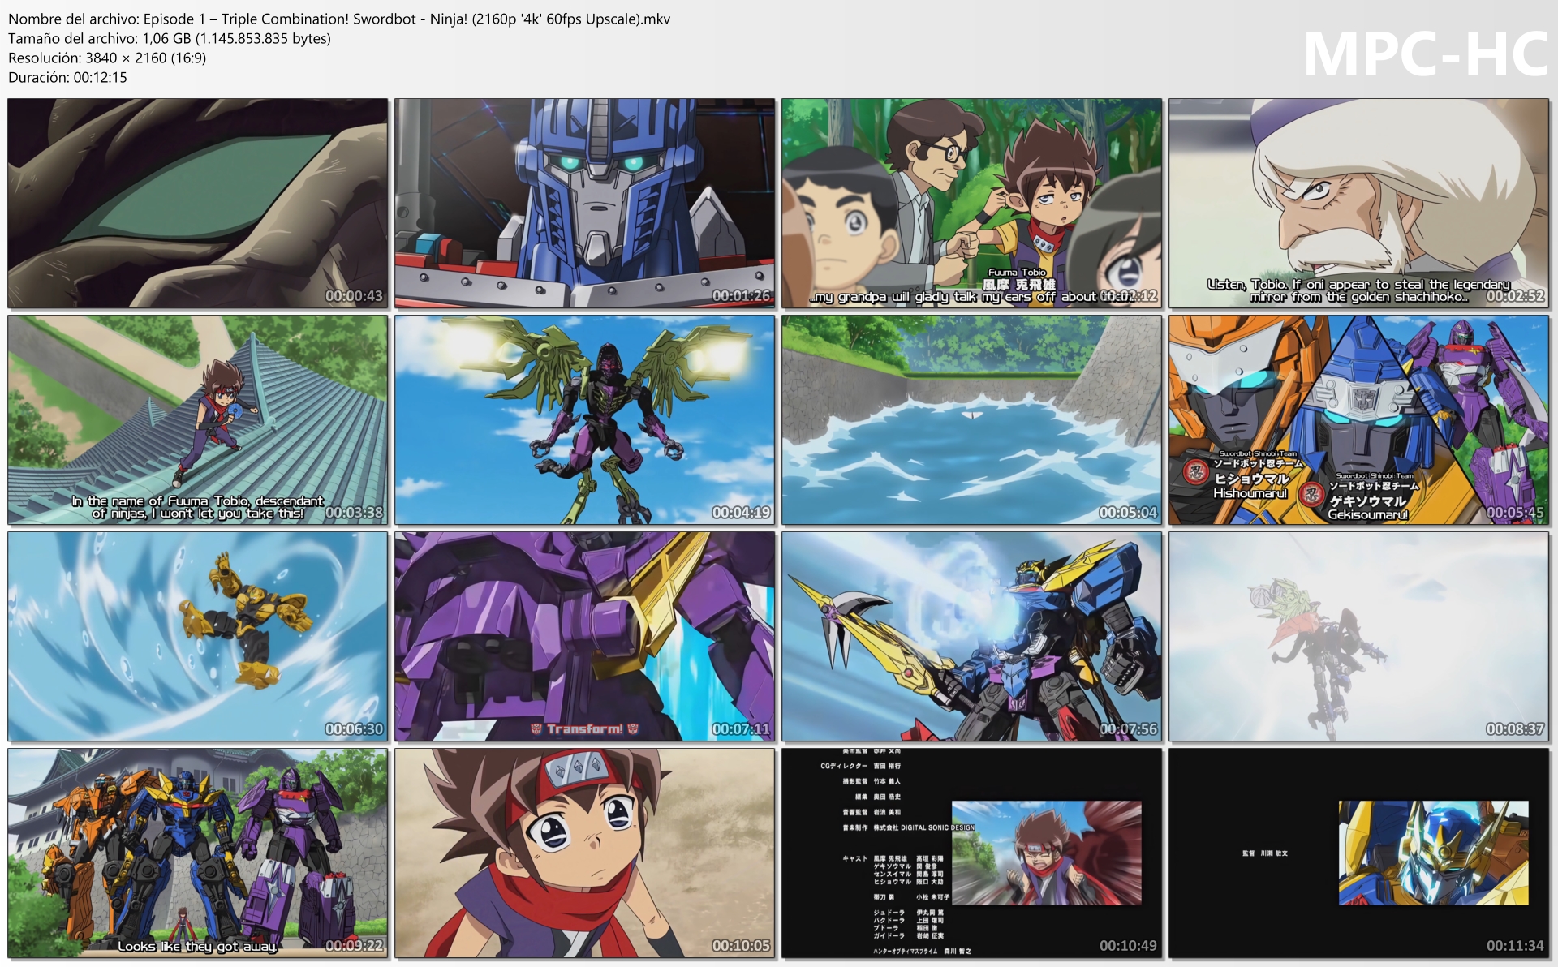Click the 'Transform!' subtitle text
This screenshot has height=967, width=1558.
point(584,728)
